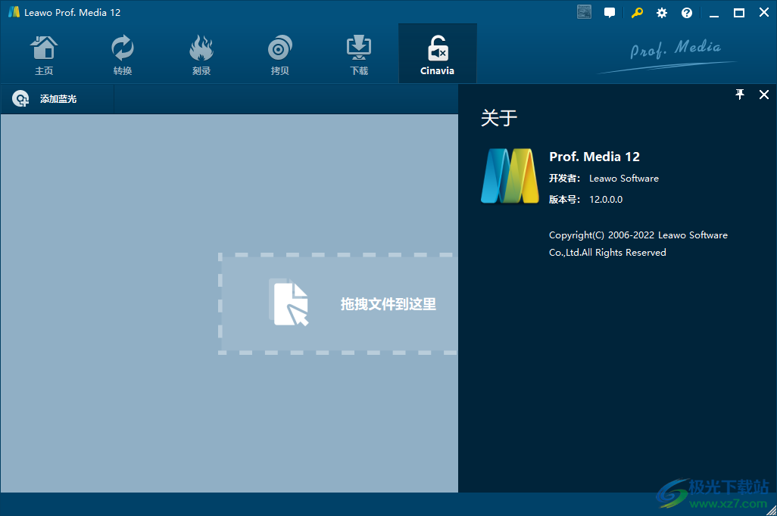This screenshot has height=516, width=777.
Task: Click the file drag cursor icon
Action: (290, 303)
